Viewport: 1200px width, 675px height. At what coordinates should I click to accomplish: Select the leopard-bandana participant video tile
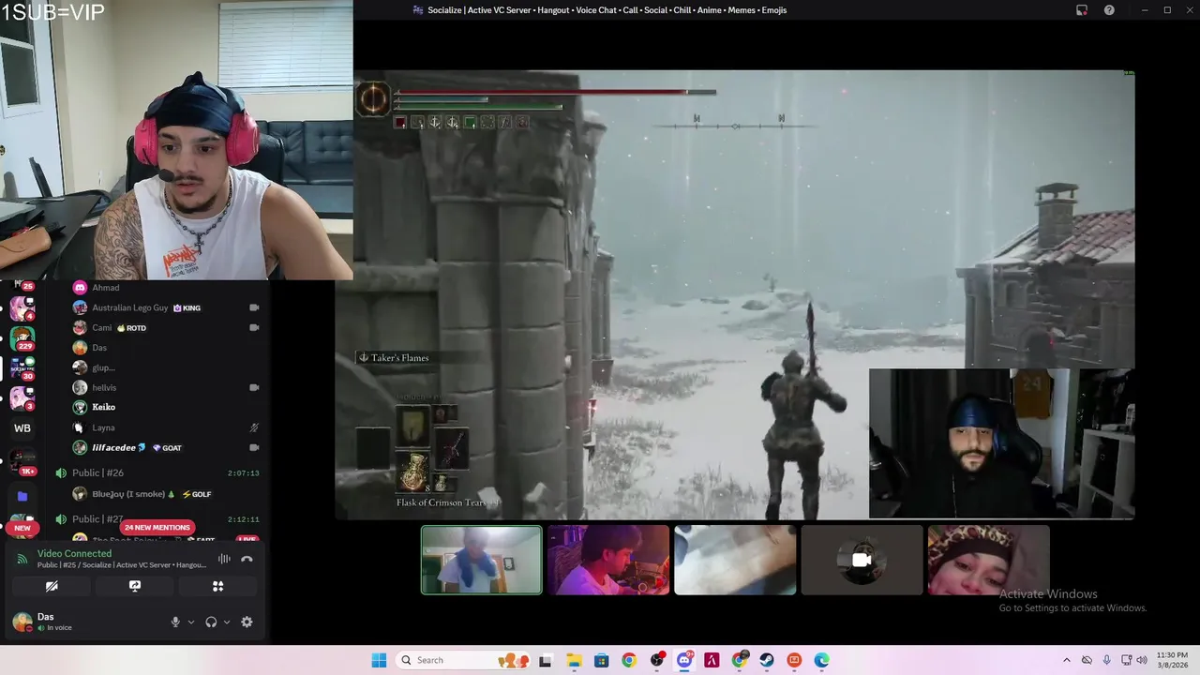point(988,560)
